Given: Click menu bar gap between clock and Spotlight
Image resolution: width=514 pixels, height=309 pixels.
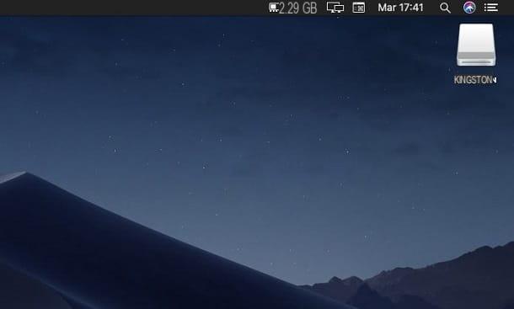Looking at the screenshot, I should click(x=431, y=8).
